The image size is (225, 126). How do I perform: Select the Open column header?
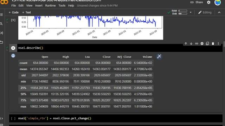[x=45, y=57]
